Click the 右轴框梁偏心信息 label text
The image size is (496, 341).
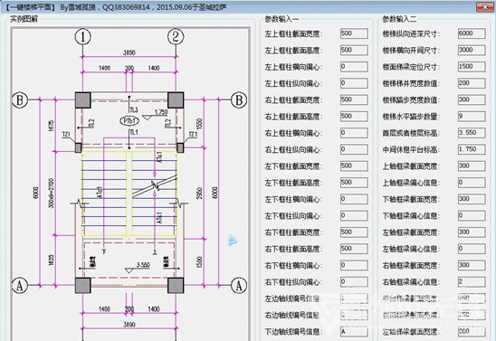click(410, 282)
